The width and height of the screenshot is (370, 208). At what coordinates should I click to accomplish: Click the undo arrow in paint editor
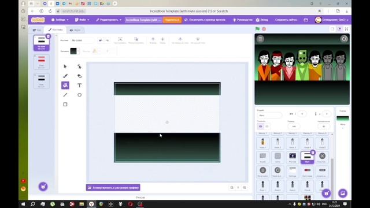(x=101, y=40)
